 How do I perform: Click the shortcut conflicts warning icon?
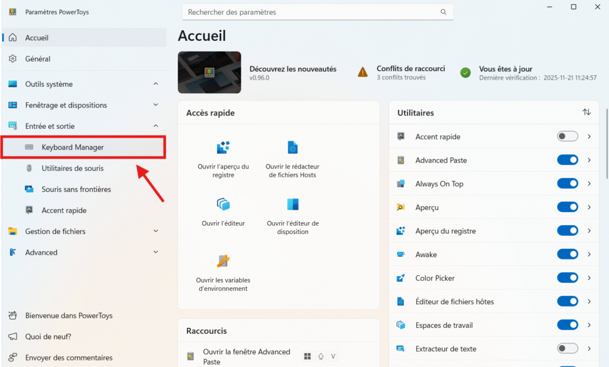click(x=363, y=72)
